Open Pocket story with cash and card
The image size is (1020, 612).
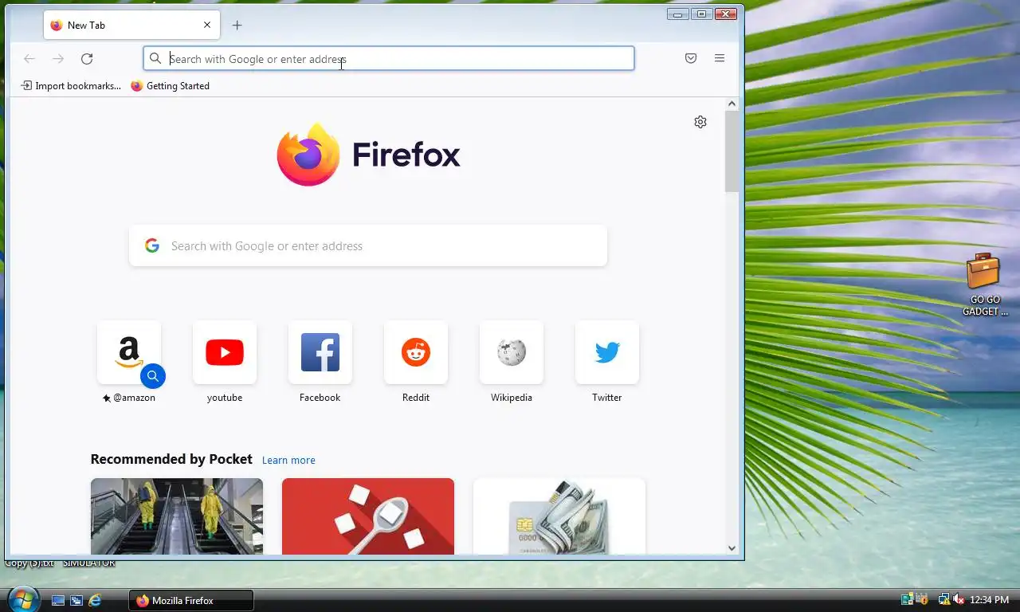pos(559,516)
